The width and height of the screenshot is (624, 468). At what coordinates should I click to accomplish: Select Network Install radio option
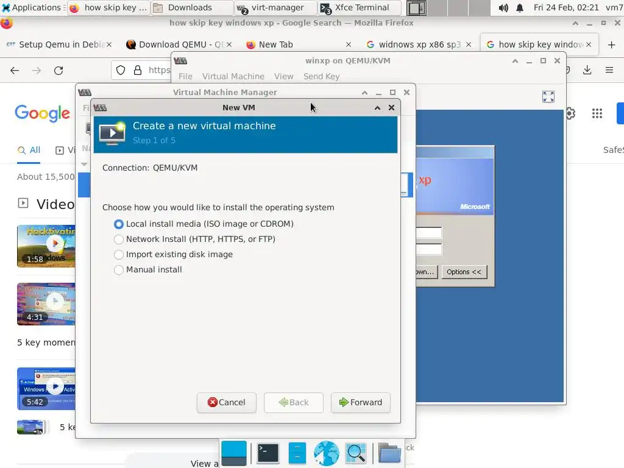[119, 239]
